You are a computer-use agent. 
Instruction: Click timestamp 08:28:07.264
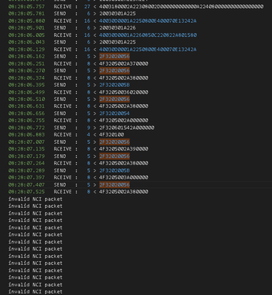[27, 163]
